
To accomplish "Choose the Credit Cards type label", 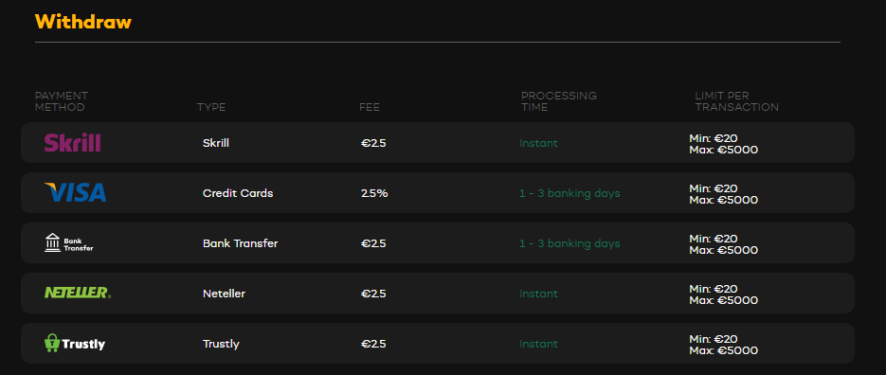I will [238, 193].
